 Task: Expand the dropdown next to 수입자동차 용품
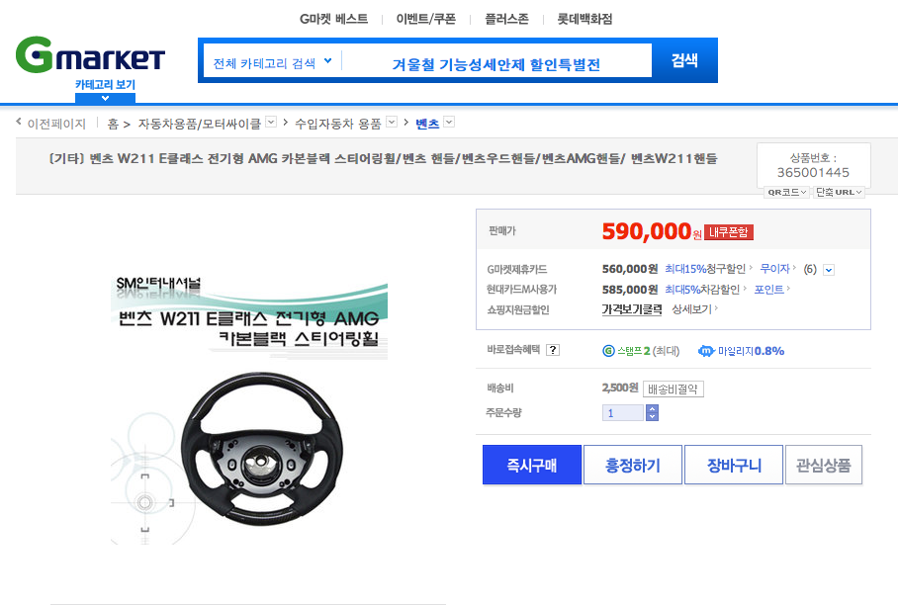(x=392, y=122)
